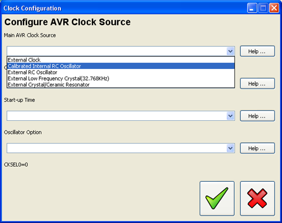Pick External RC Oscillator from the list
This screenshot has width=282, height=223.
(121, 72)
